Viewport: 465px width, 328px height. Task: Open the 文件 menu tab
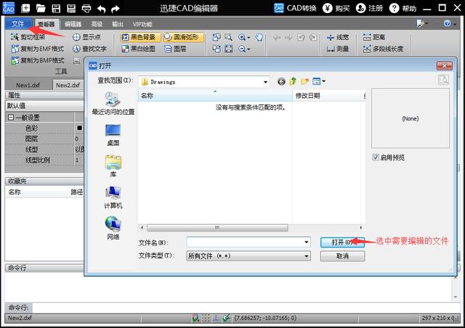coord(17,24)
